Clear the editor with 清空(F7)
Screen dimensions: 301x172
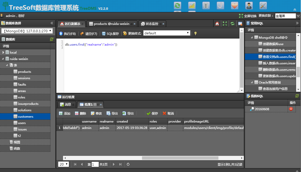(89, 34)
